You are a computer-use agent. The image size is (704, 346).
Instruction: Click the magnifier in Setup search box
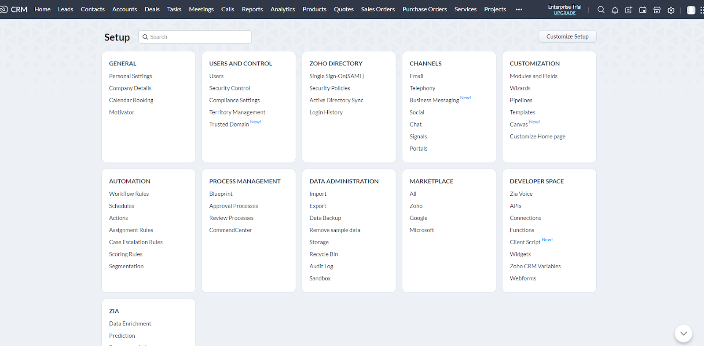pyautogui.click(x=145, y=37)
